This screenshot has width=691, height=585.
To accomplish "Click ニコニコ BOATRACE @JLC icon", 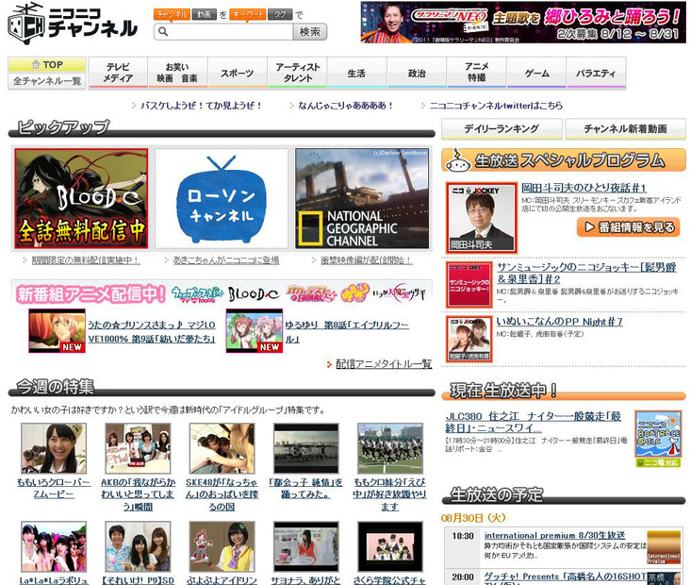I will point(658,434).
